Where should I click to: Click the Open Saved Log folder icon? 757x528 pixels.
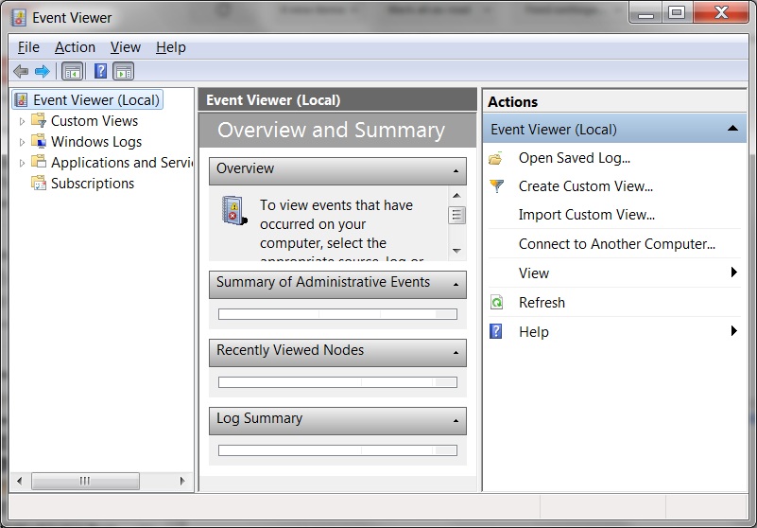pos(496,158)
